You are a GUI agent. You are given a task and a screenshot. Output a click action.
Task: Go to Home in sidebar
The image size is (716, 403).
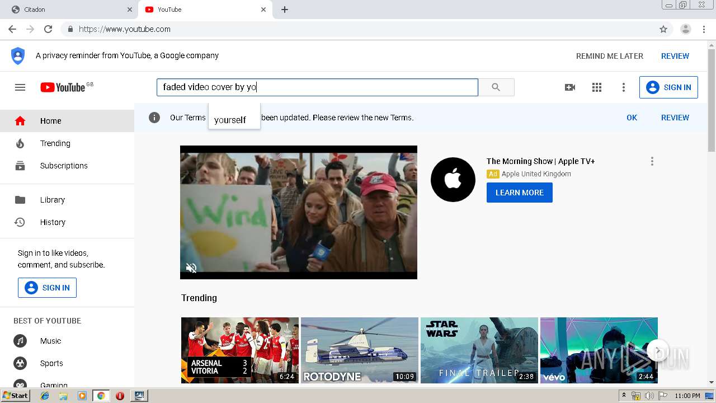coord(67,121)
